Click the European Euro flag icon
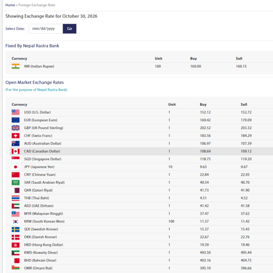Image resolution: width=273 pixels, height=273 pixels. (15, 120)
